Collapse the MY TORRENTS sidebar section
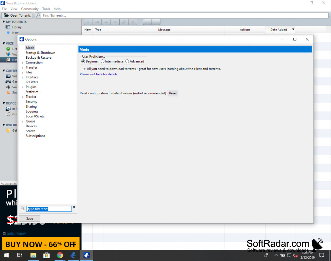 point(4,22)
